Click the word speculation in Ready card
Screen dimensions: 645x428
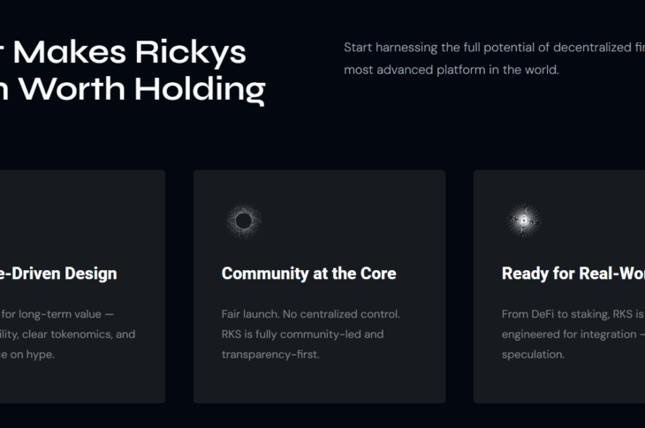(533, 355)
